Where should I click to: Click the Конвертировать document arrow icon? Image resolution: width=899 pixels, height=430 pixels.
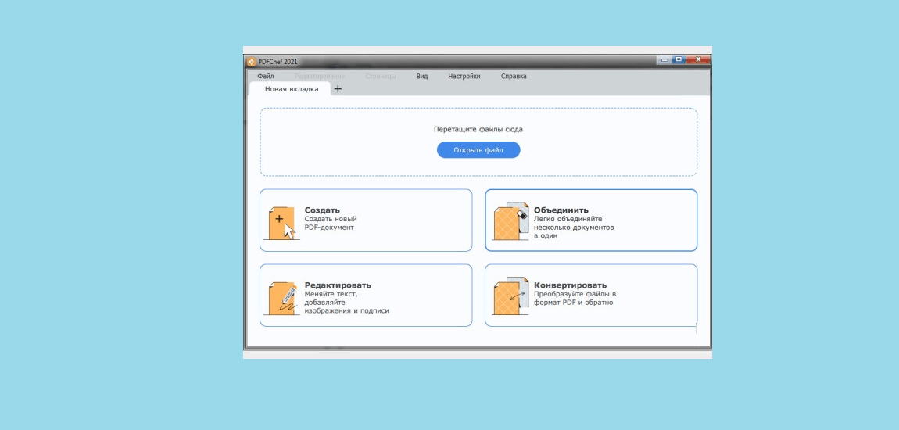511,296
